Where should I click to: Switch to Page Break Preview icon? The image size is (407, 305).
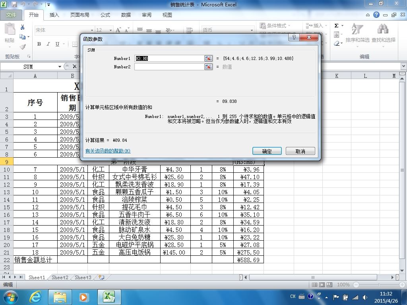329,285
